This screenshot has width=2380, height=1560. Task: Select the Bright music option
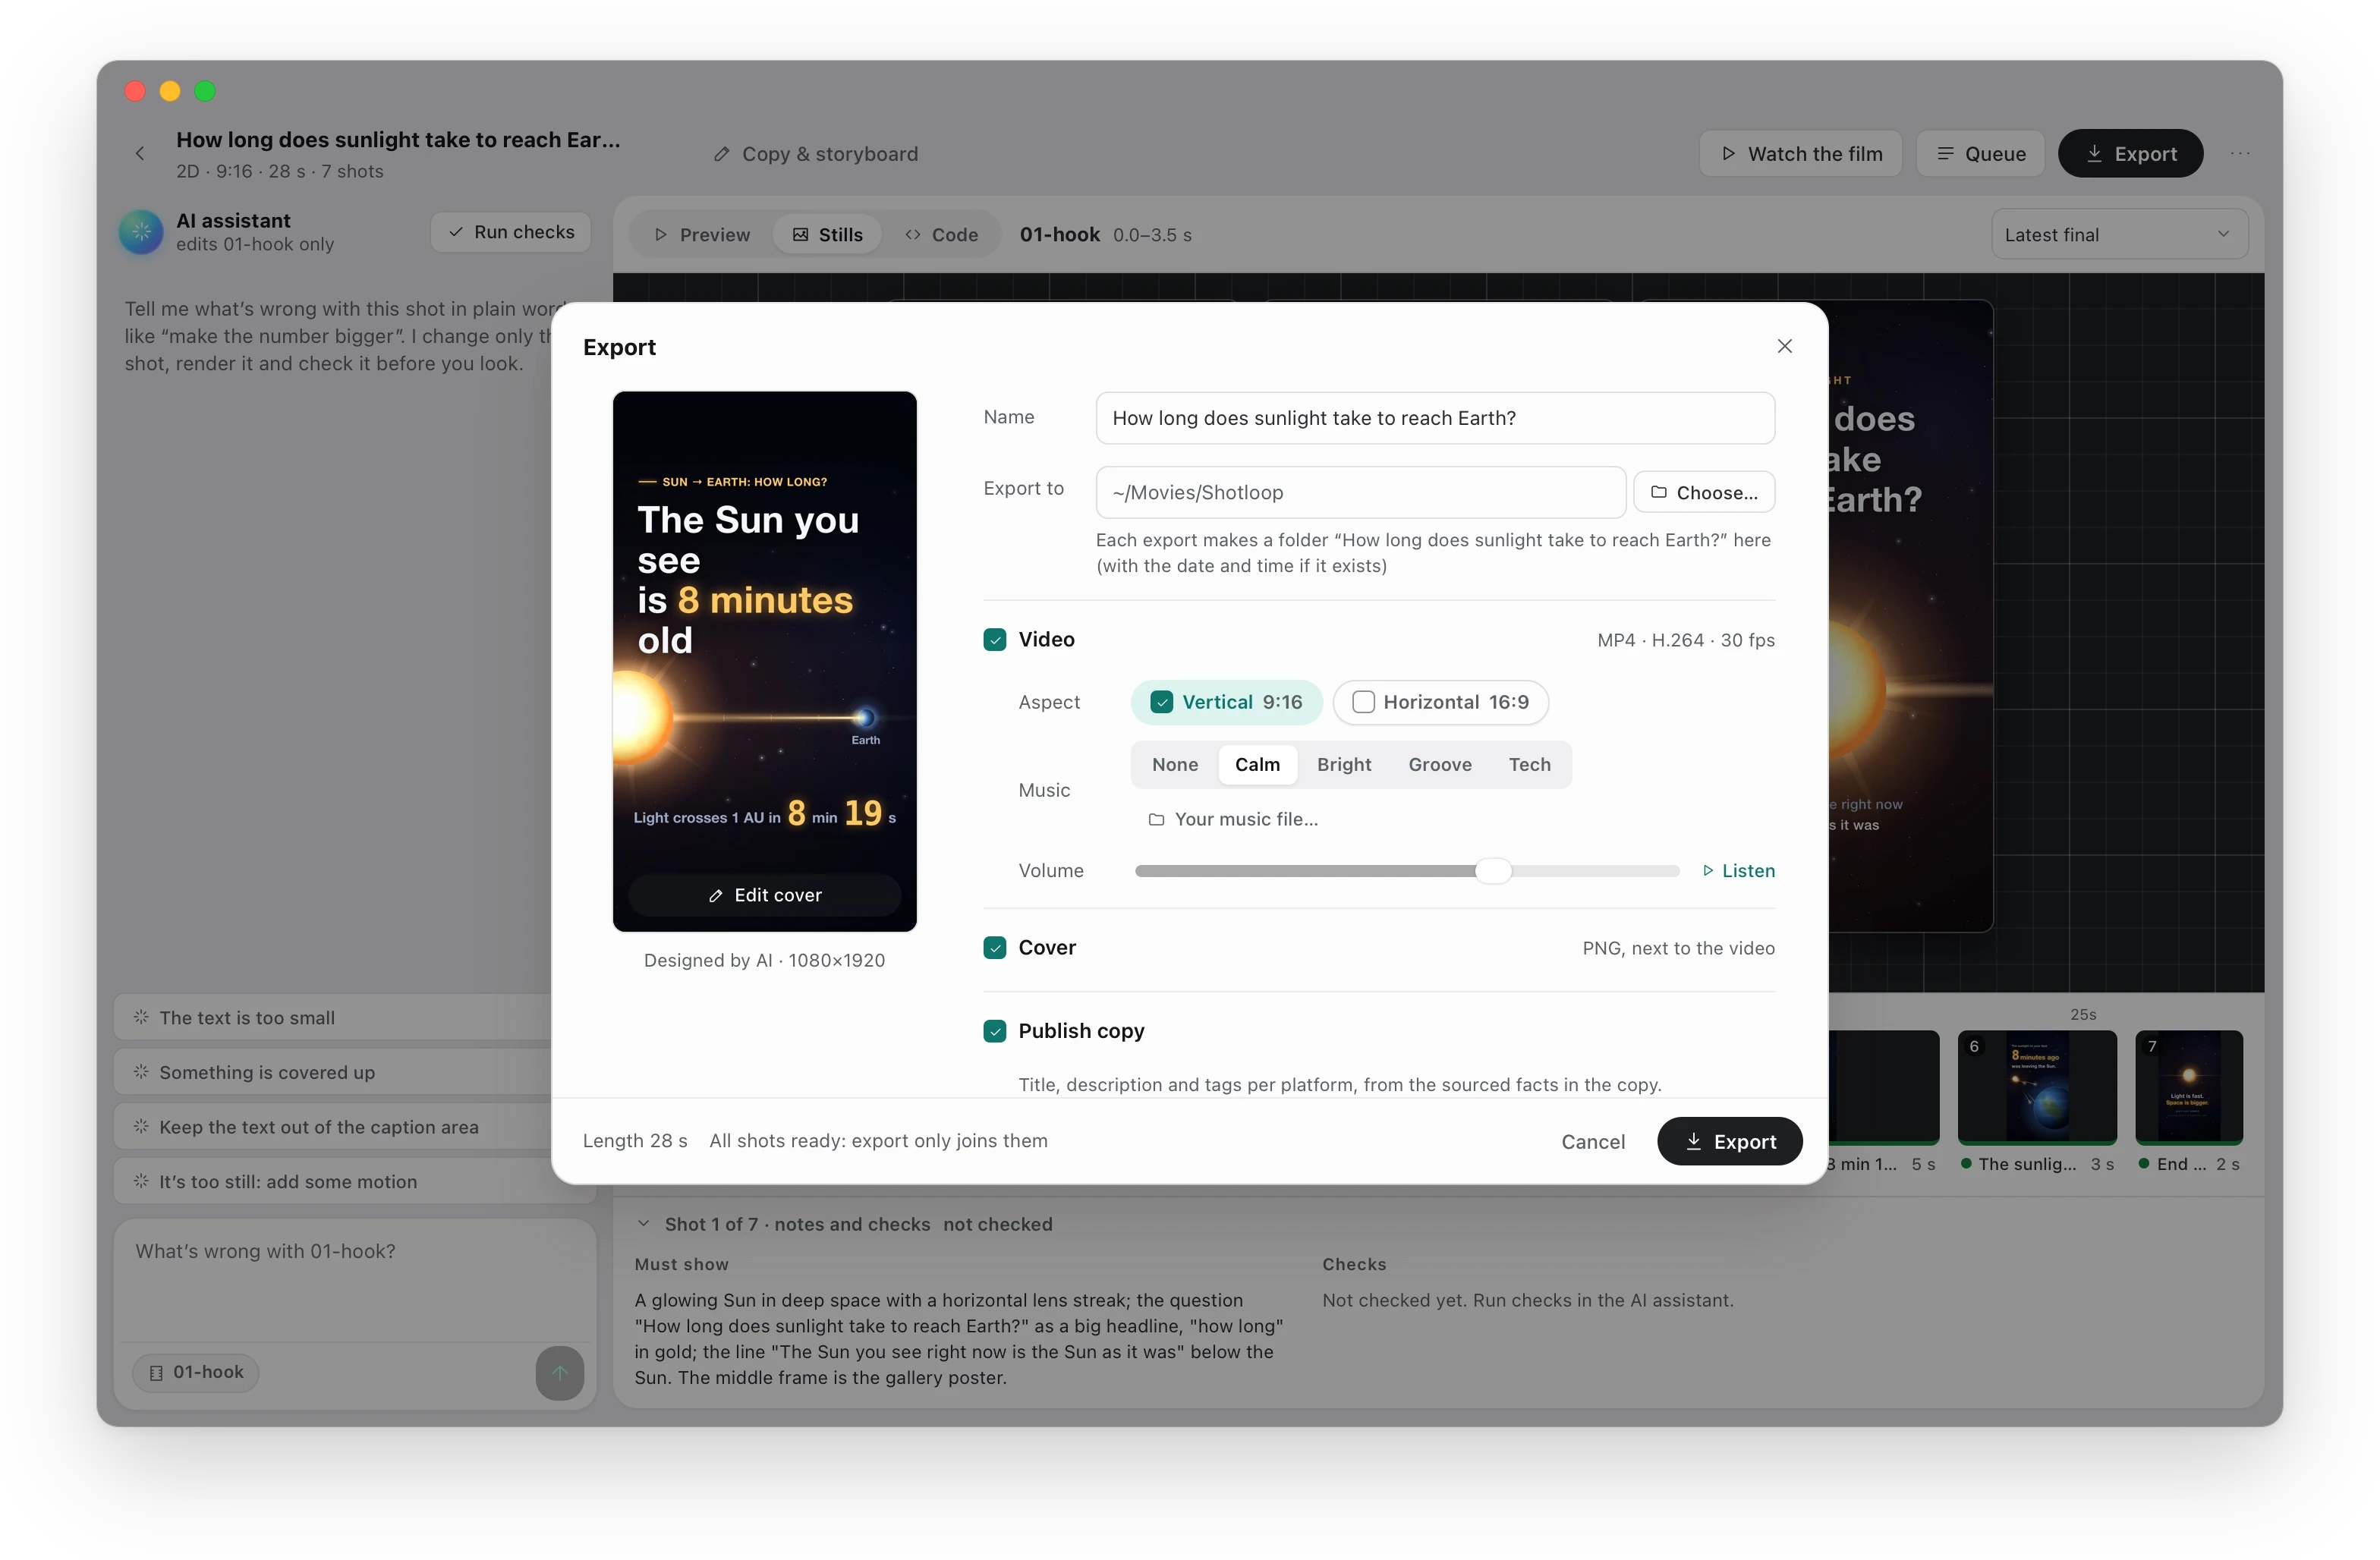pyautogui.click(x=1343, y=764)
